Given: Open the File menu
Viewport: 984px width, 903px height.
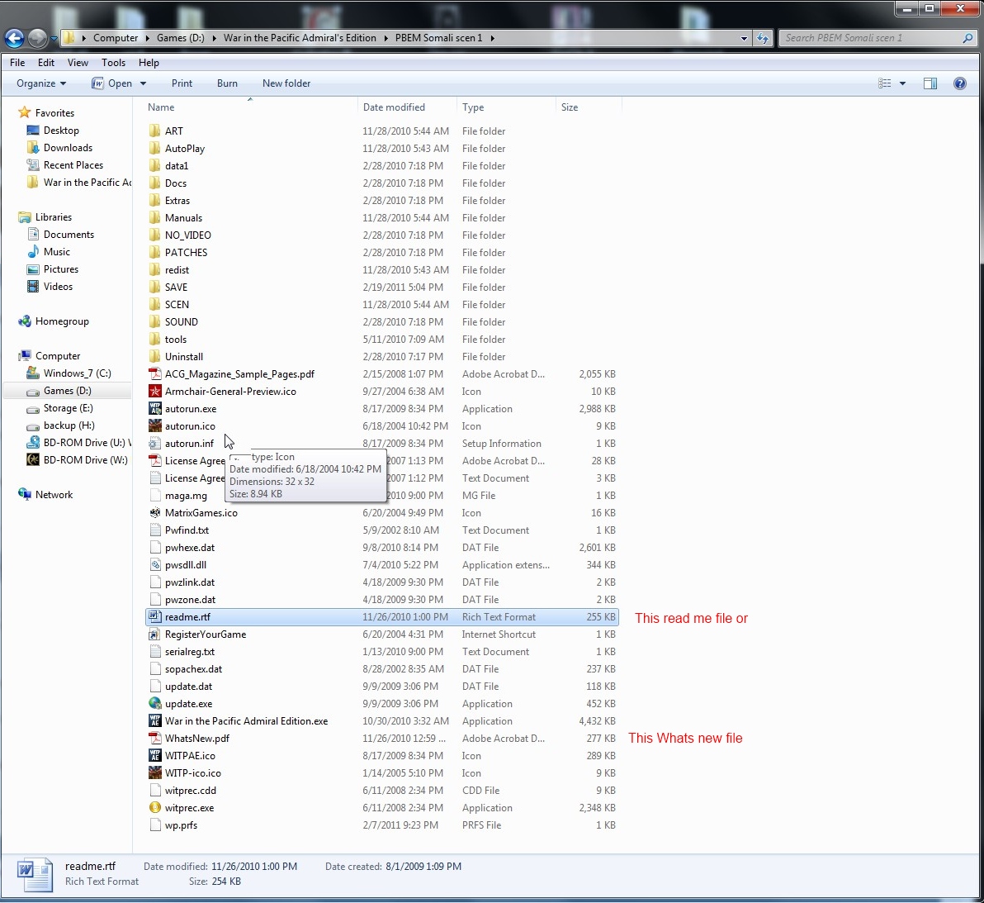Looking at the screenshot, I should tap(17, 63).
